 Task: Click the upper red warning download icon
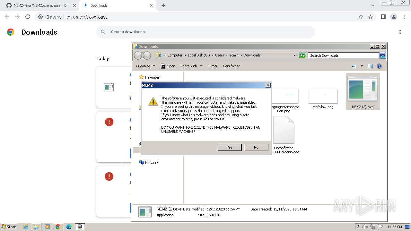click(109, 122)
